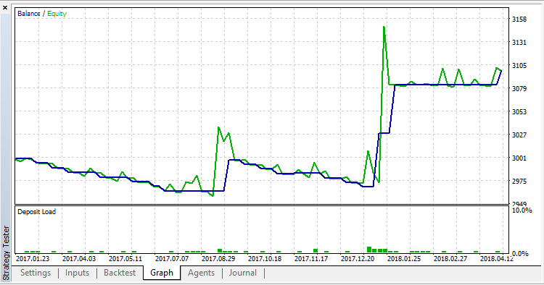This screenshot has width=544, height=285.
Task: Switch to the Inputs tab
Action: (77, 273)
